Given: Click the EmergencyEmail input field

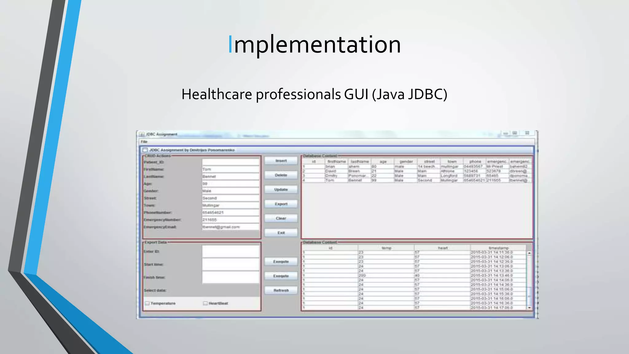Looking at the screenshot, I should point(231,227).
